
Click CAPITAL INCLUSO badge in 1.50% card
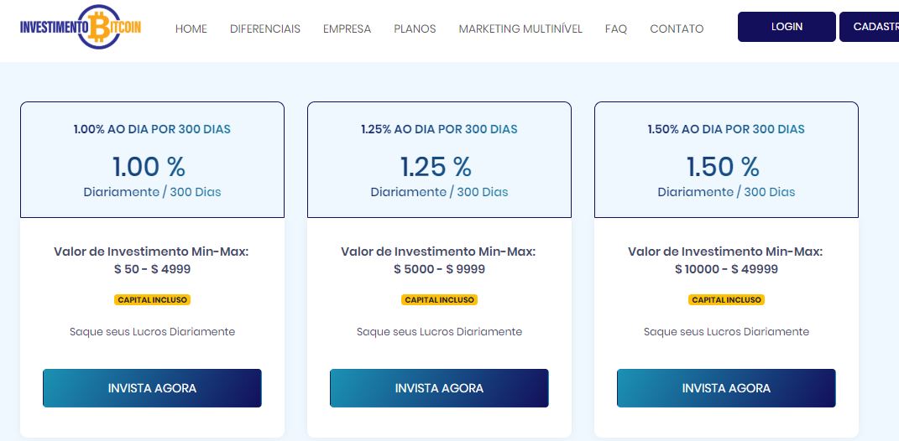point(726,299)
